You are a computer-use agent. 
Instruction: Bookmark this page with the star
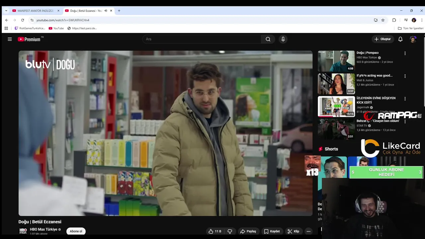pyautogui.click(x=383, y=20)
